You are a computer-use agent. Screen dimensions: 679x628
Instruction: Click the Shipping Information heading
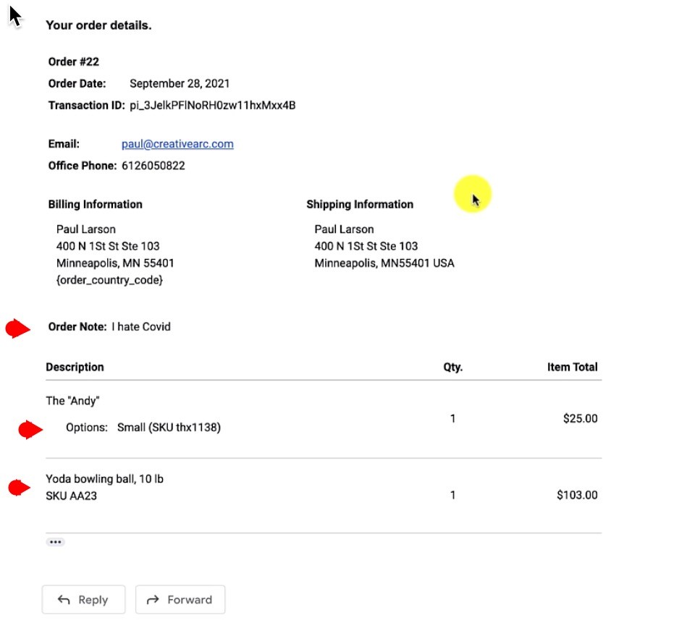click(360, 204)
